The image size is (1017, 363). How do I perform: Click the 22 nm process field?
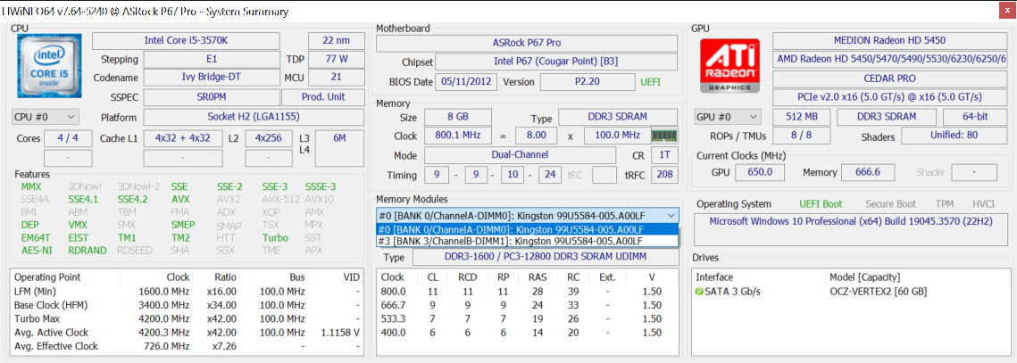coord(336,40)
